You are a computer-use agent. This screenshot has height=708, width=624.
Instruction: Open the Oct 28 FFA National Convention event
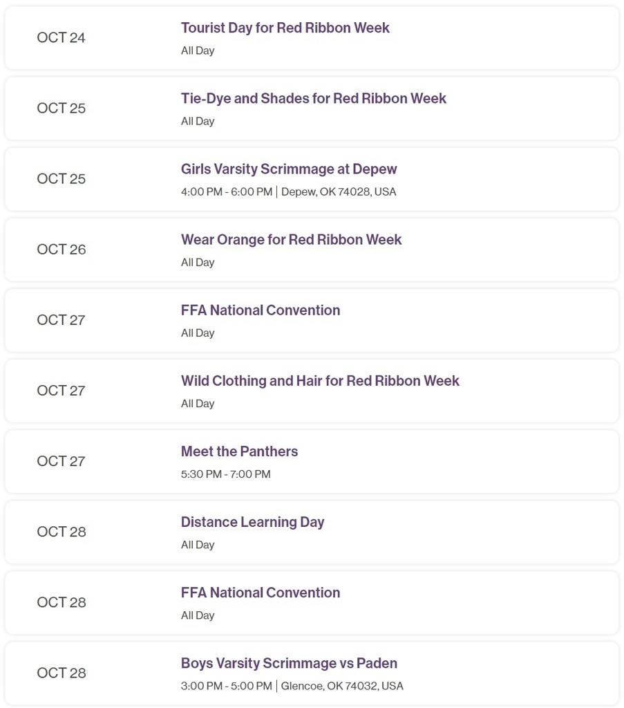[x=261, y=593]
